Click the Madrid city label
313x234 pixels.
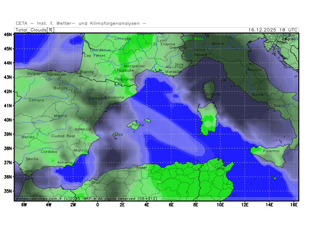tap(60, 116)
